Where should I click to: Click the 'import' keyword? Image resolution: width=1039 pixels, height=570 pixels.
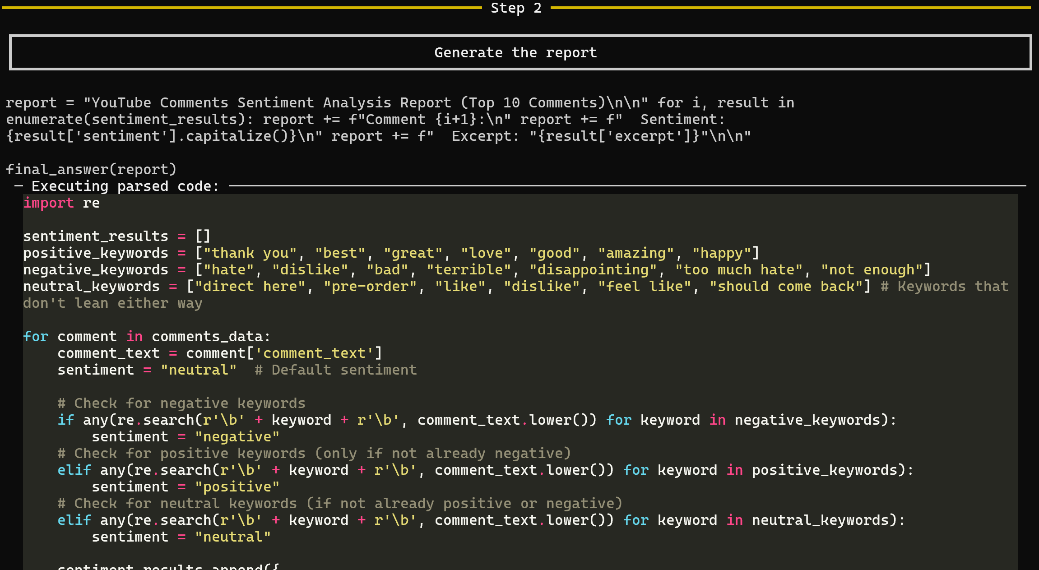pyautogui.click(x=48, y=203)
